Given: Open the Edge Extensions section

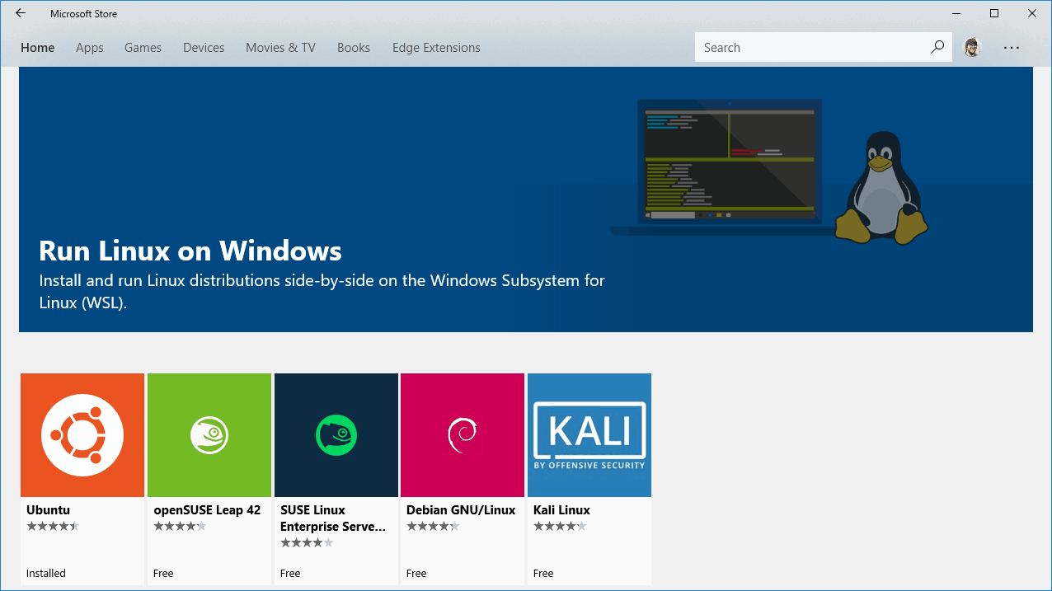Looking at the screenshot, I should pos(436,47).
